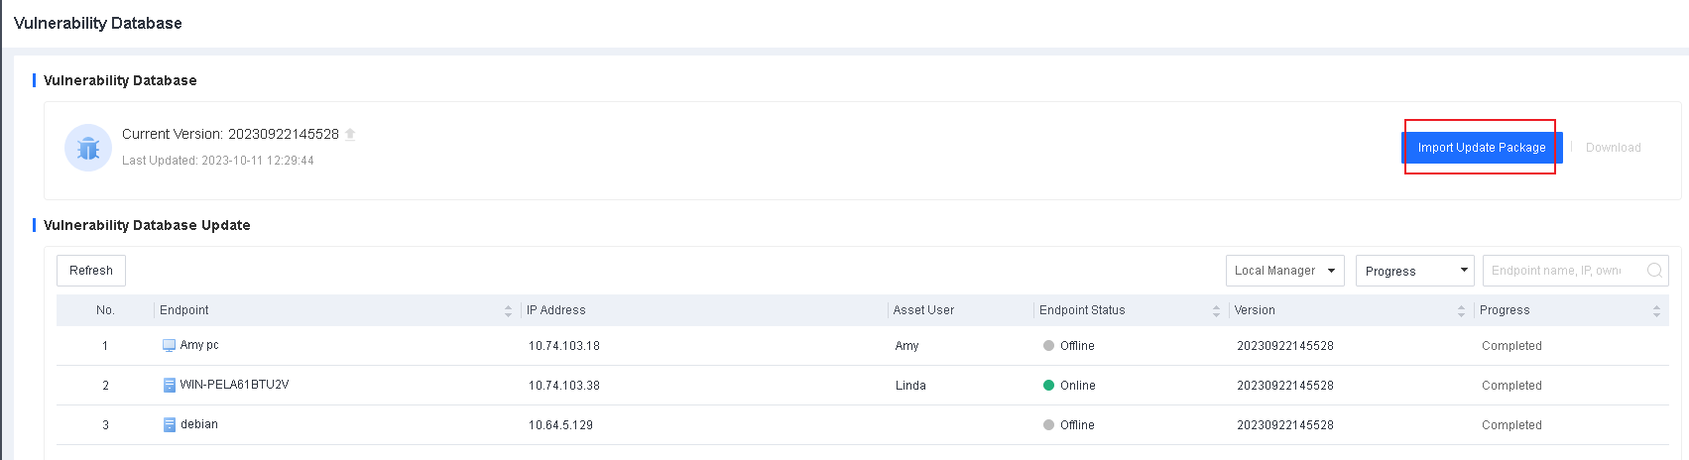1689x460 pixels.
Task: Click the IP Address column header
Action: 556,310
